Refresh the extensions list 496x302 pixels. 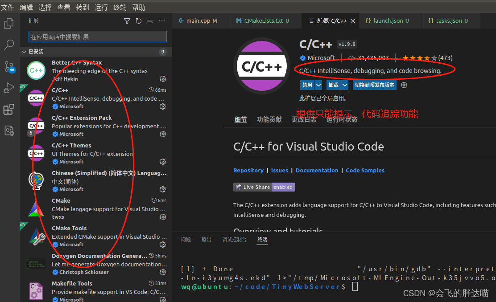pyautogui.click(x=139, y=21)
